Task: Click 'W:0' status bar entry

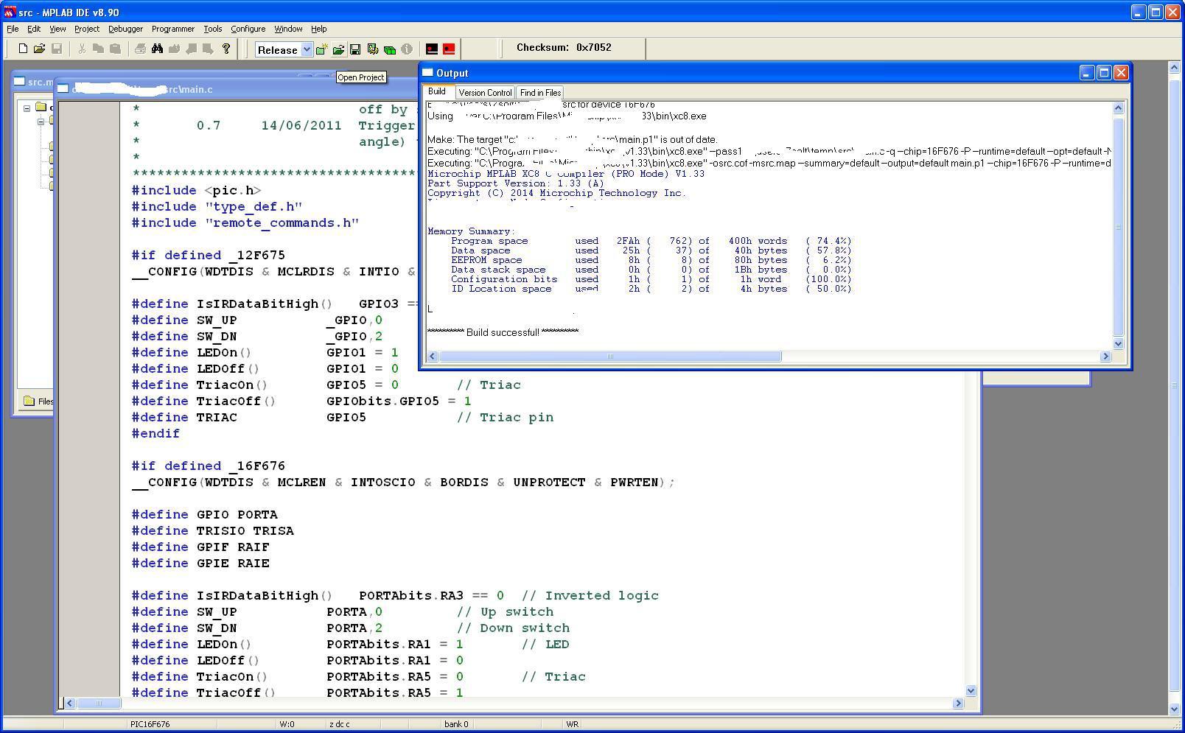Action: click(287, 724)
